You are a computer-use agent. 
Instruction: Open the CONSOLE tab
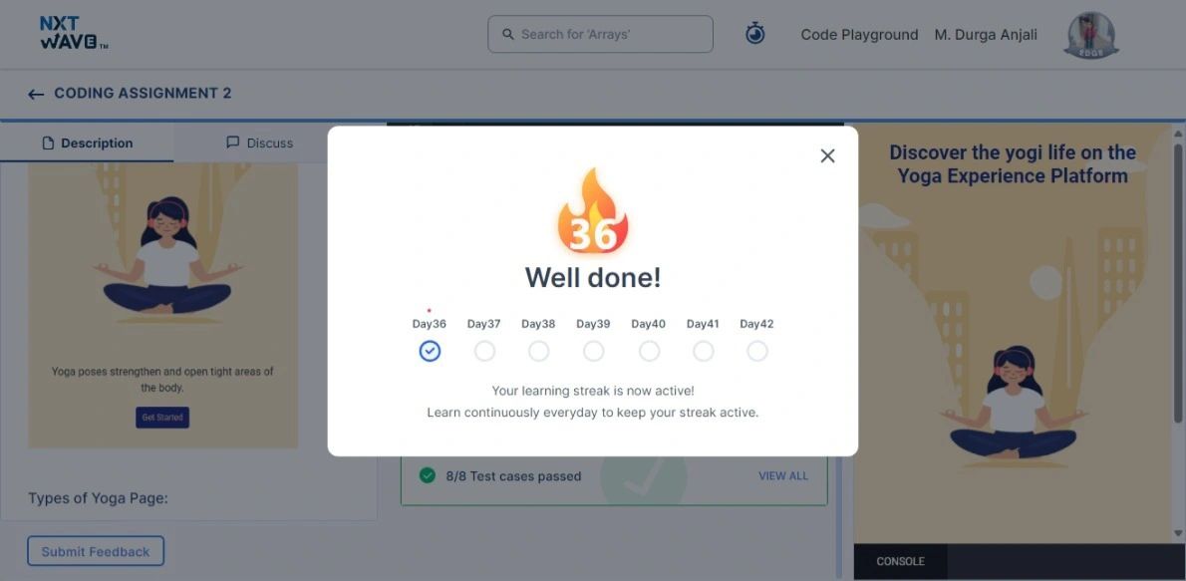pos(900,561)
